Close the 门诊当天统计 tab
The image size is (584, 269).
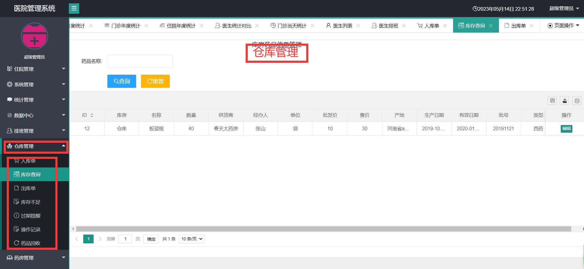pos(312,26)
